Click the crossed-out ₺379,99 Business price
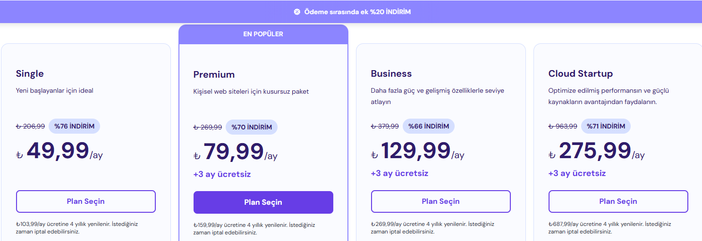This screenshot has width=702, height=241. pos(385,126)
